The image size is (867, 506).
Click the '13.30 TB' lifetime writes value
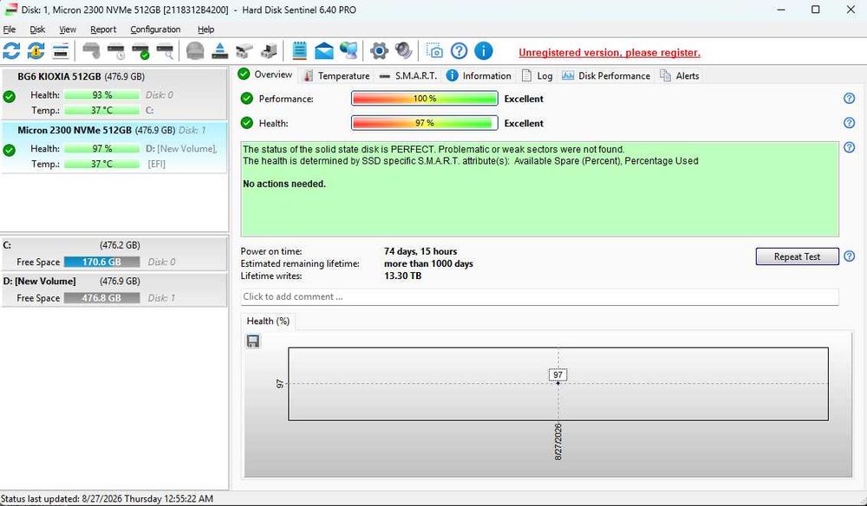coord(402,276)
